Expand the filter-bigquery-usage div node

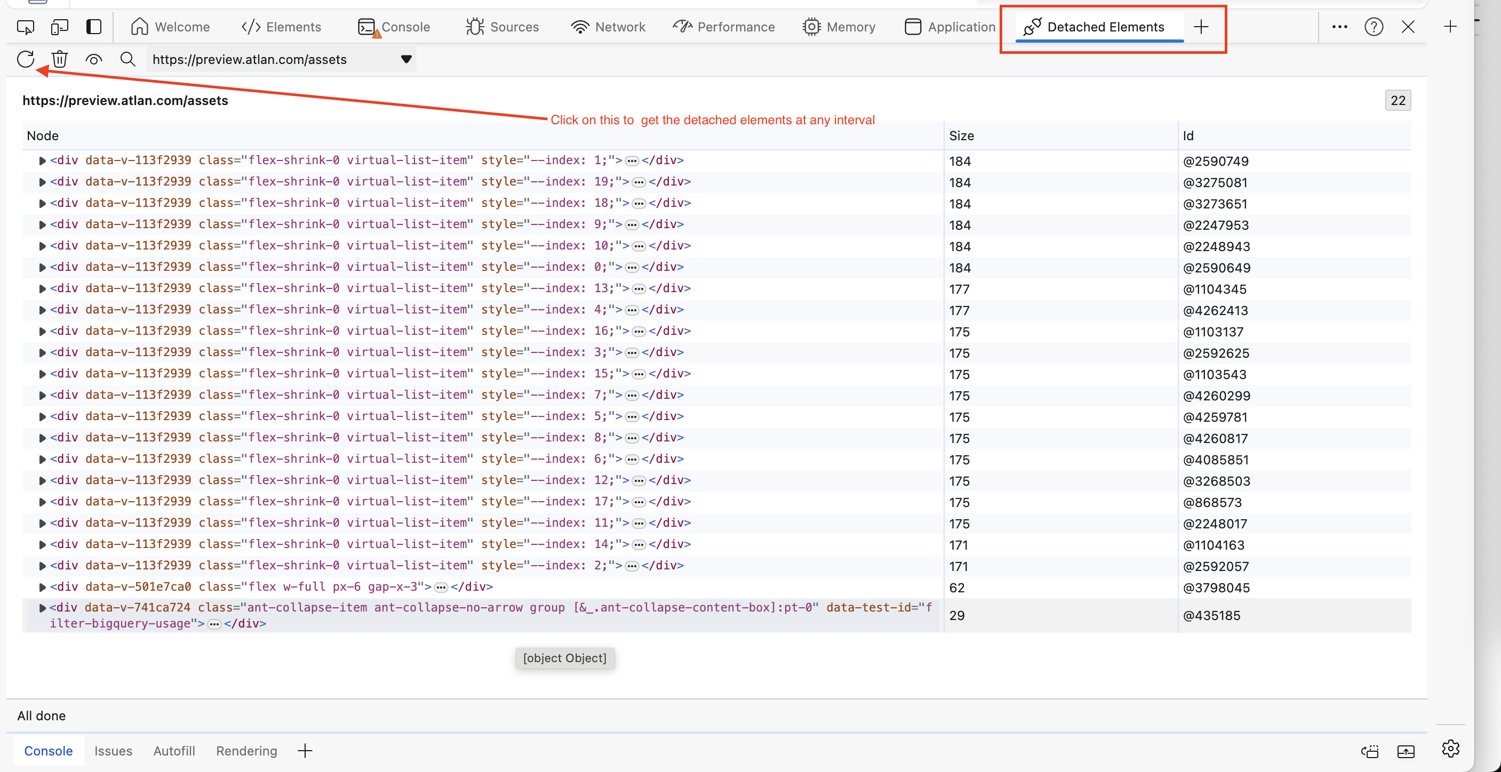click(42, 608)
